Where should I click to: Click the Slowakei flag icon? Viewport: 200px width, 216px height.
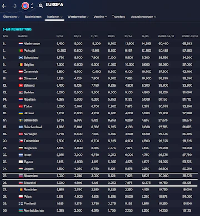[21, 183]
